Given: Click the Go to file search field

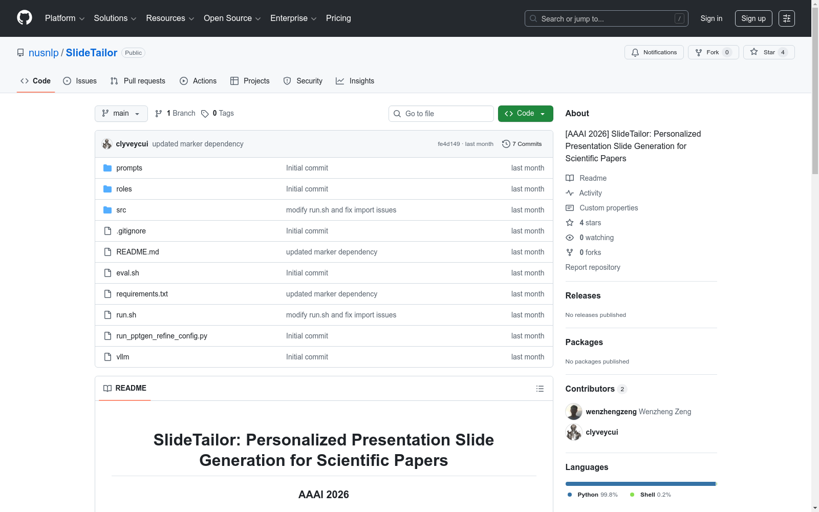Looking at the screenshot, I should click(x=441, y=114).
